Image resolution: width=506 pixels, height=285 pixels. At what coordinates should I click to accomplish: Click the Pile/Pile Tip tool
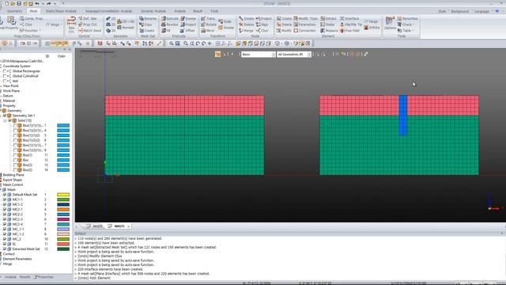pos(351,25)
